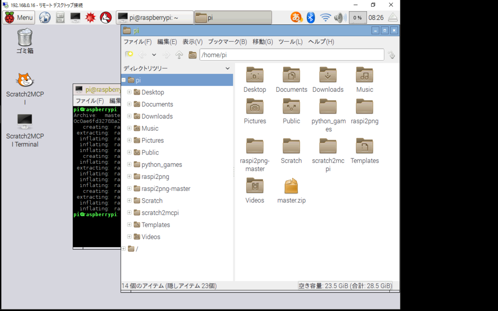Viewport: 498px width, 311px height.
Task: Open the Raspberry Pi Menu button
Action: pyautogui.click(x=19, y=17)
